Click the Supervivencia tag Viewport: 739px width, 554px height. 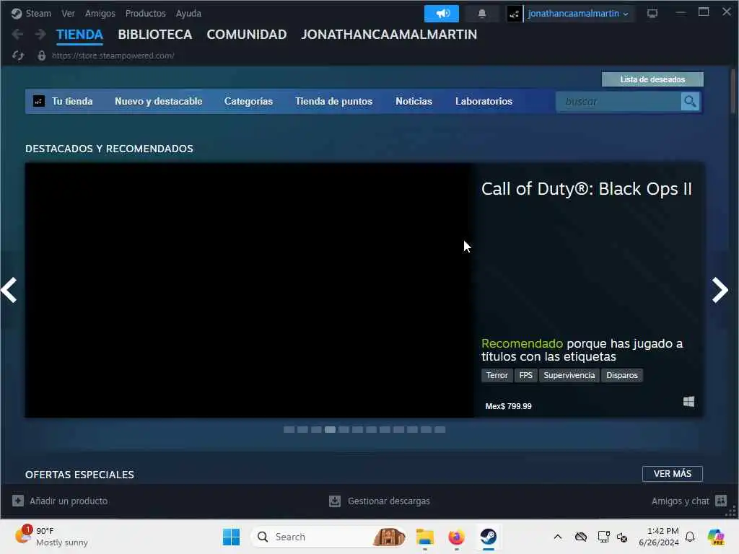569,375
